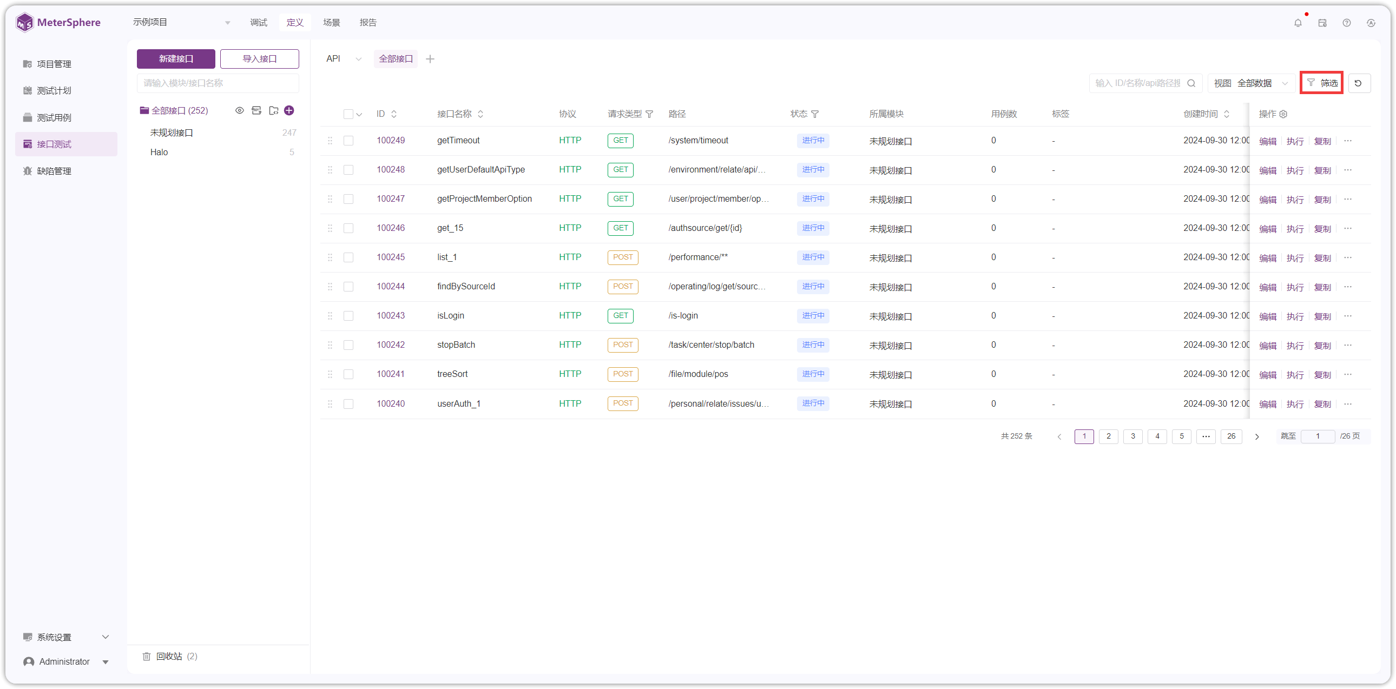
Task: Click the help question mark icon
Action: click(x=1347, y=23)
